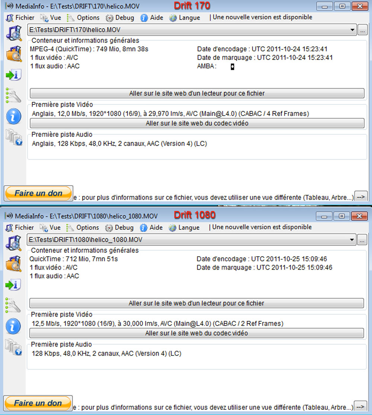Click player website button in Drift 1080 window
372x415 pixels.
point(196,303)
